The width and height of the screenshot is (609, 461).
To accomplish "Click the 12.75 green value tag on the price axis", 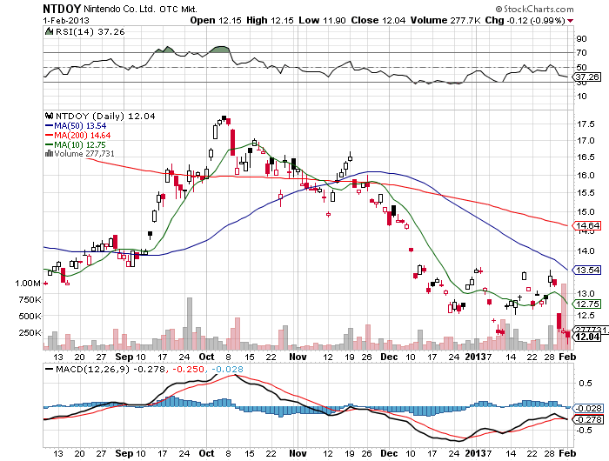I will (x=587, y=304).
